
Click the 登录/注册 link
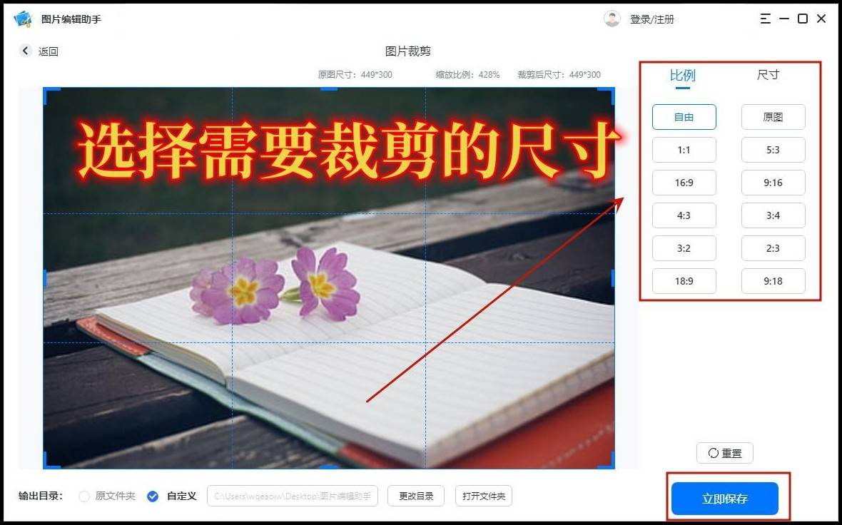click(x=652, y=19)
